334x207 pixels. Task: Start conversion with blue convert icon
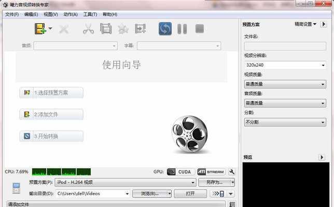pyautogui.click(x=165, y=28)
